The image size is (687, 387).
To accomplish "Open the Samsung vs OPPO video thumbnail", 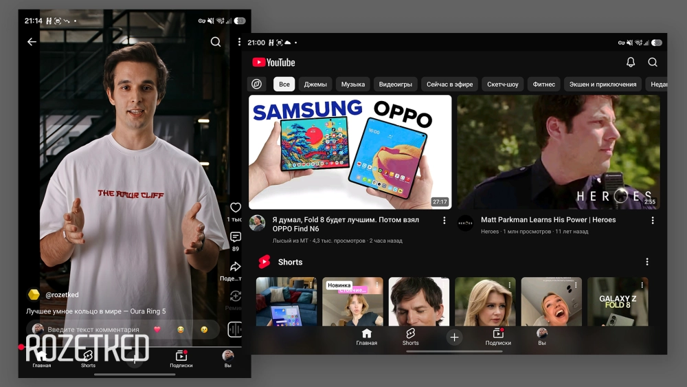I will 350,152.
